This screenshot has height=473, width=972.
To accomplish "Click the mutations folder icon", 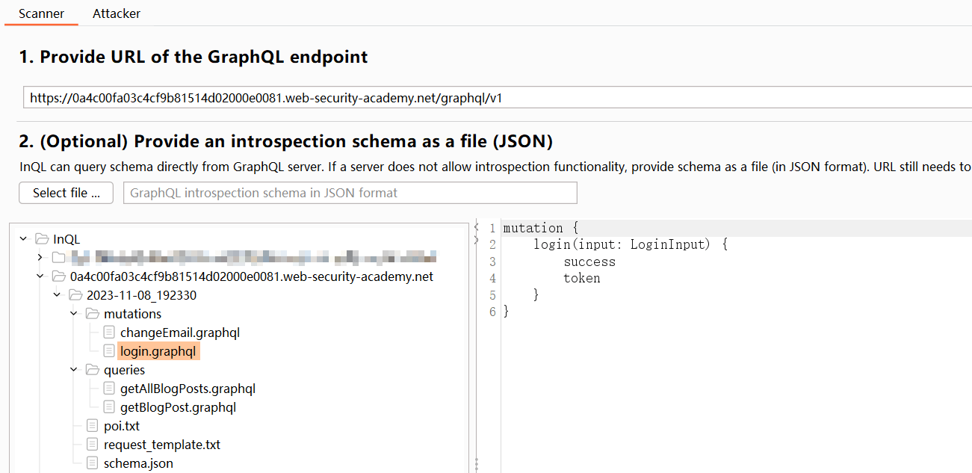I will click(93, 314).
